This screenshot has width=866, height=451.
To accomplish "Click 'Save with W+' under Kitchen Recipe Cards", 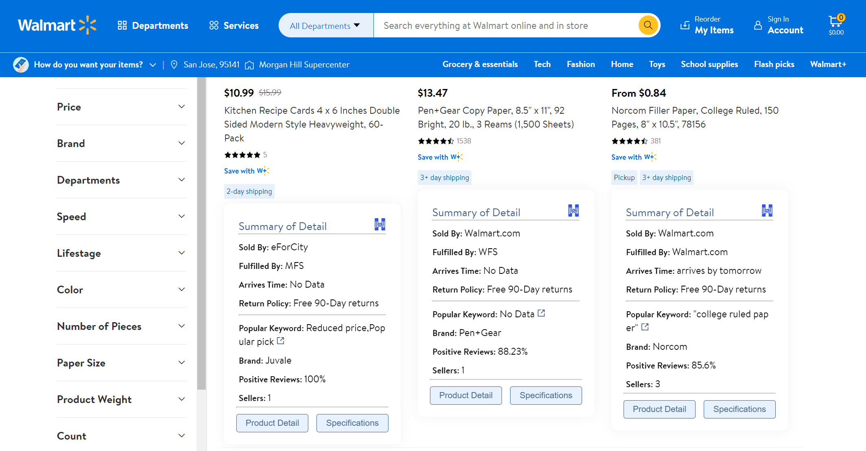I will 246,171.
